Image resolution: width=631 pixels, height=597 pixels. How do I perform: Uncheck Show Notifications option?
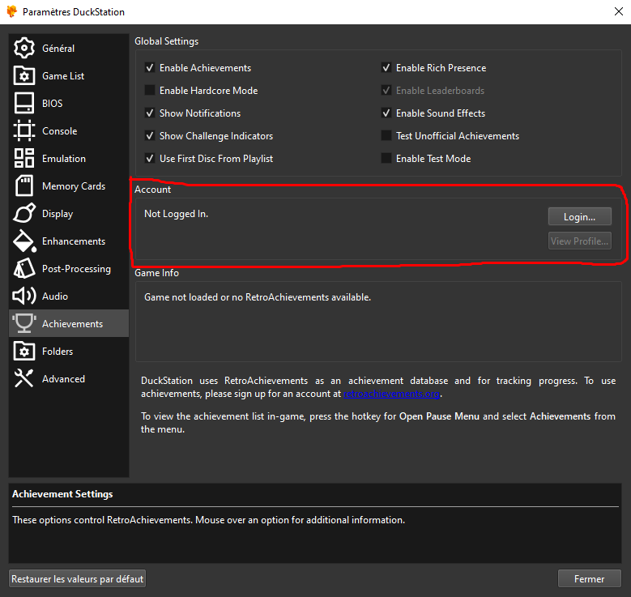[x=150, y=113]
